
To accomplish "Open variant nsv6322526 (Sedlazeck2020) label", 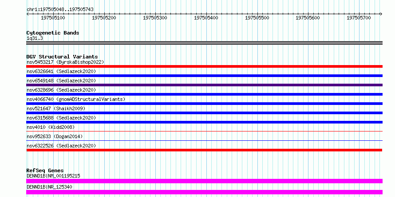I will [x=61, y=146].
